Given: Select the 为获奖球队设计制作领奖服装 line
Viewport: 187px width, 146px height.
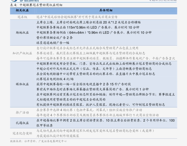Looking at the screenshot, I should 58,136.
